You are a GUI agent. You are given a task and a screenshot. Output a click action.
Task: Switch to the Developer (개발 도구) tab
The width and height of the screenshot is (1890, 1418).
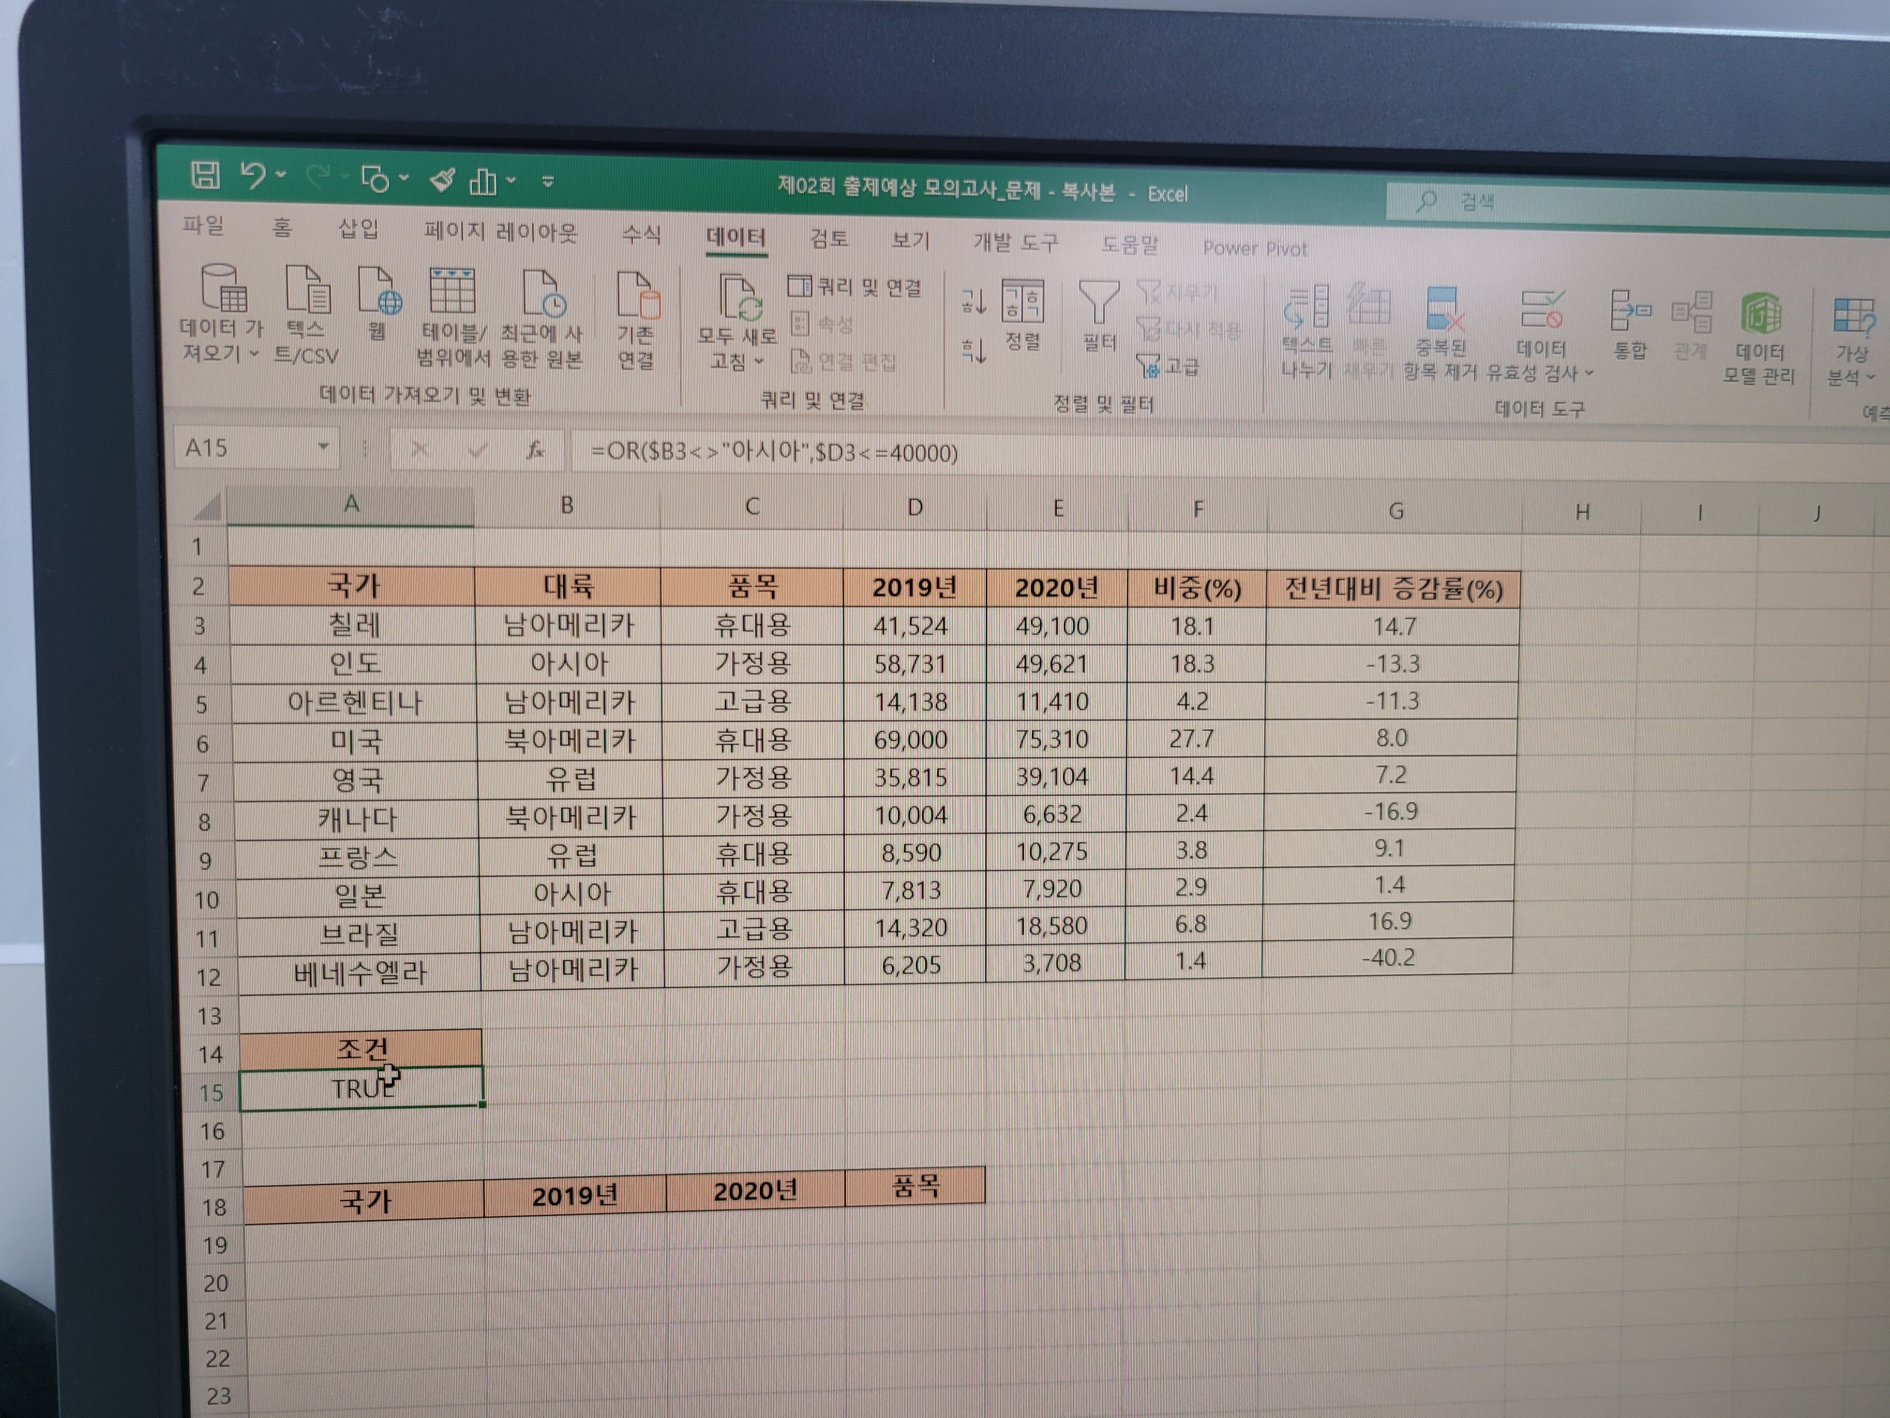(x=1016, y=243)
